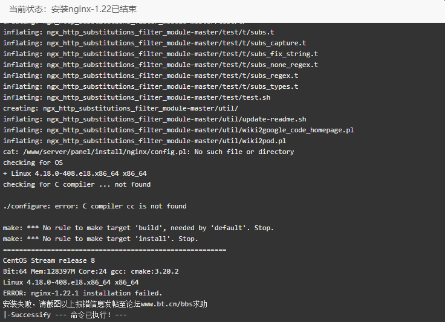The height and width of the screenshot is (322, 445).
Task: Click the update-readme.sh inflating line
Action: point(155,120)
